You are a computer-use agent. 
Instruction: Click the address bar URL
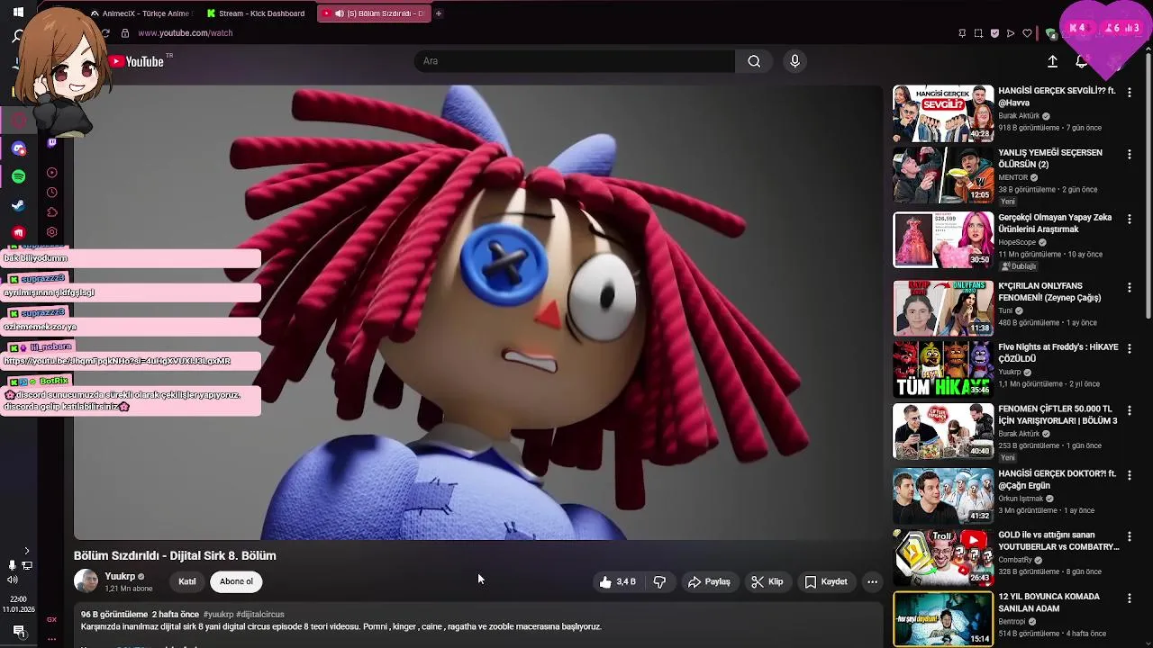point(186,33)
